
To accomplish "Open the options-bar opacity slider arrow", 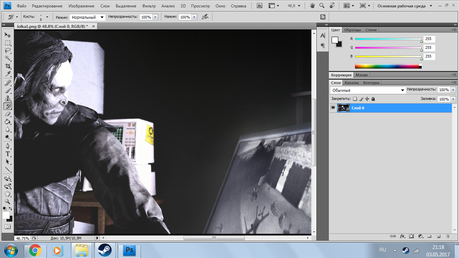I will (x=155, y=17).
